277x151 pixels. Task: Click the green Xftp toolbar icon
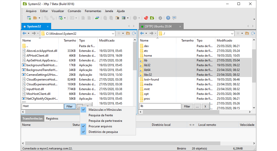(152, 18)
